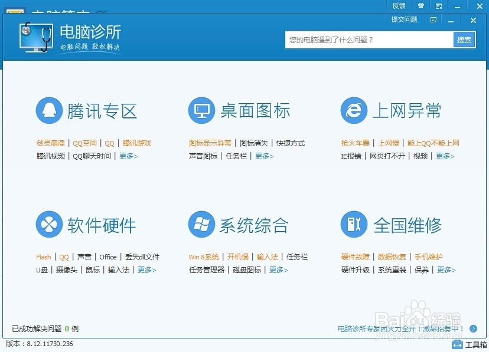Image resolution: width=489 pixels, height=352 pixels.
Task: Open the 图标显示异常 link
Action: (x=210, y=143)
